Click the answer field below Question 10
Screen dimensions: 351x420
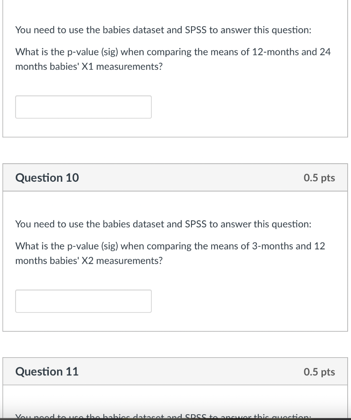pyautogui.click(x=83, y=301)
